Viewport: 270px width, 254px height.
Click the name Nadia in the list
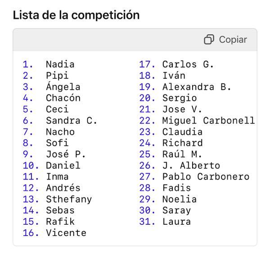coord(60,64)
